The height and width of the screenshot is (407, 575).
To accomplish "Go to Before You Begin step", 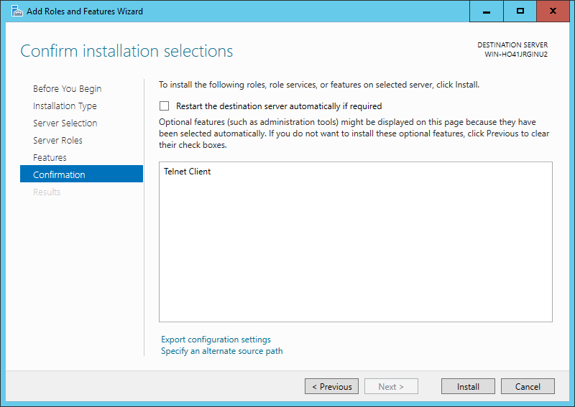I will (67, 89).
